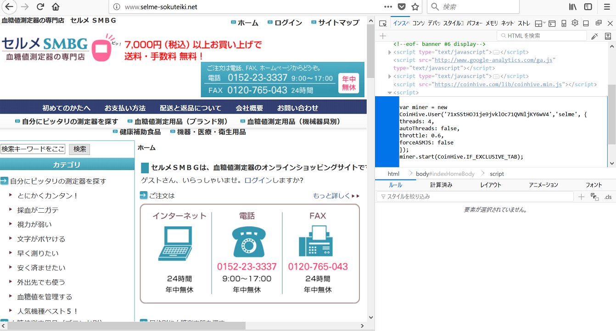This screenshot has width=616, height=331.
Task: Click the browser address bar URL
Action: click(161, 7)
